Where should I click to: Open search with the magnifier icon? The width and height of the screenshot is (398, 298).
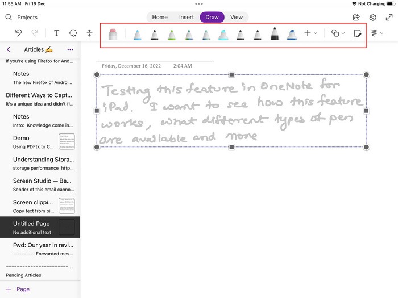click(x=9, y=17)
